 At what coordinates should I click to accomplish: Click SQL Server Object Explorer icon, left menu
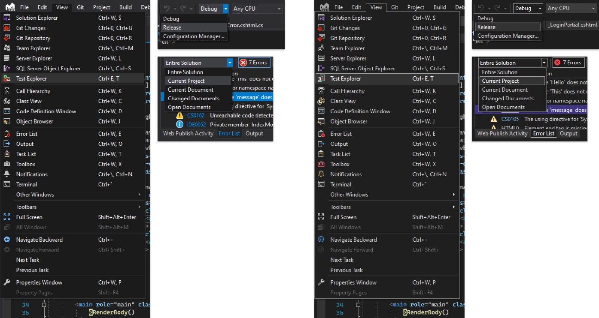pyautogui.click(x=7, y=69)
